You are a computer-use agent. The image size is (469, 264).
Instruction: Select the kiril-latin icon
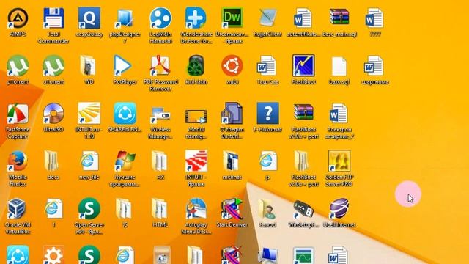click(196, 66)
